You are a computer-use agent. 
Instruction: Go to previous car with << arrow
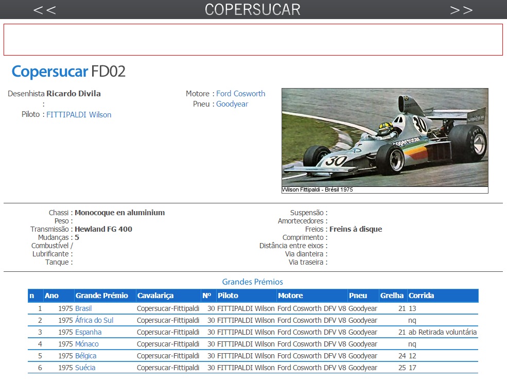click(x=45, y=10)
